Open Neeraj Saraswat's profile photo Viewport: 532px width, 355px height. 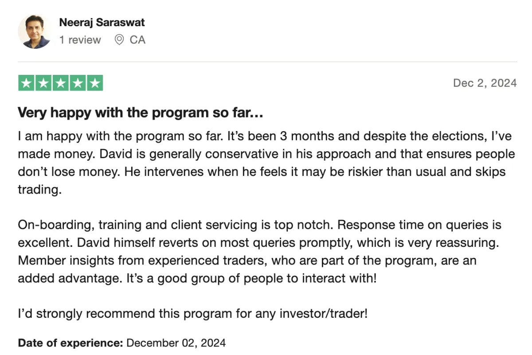(34, 31)
